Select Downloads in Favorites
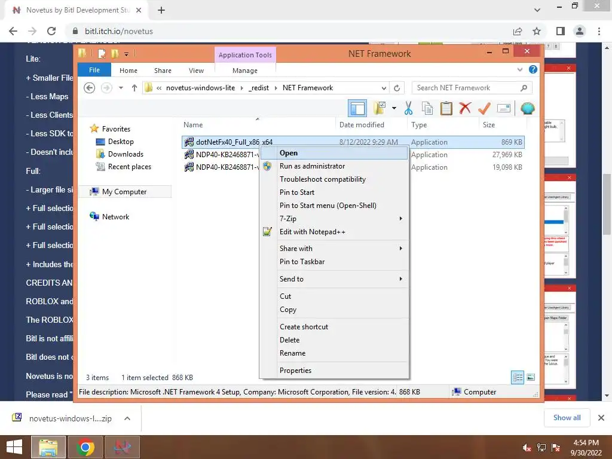The image size is (612, 459). point(126,154)
